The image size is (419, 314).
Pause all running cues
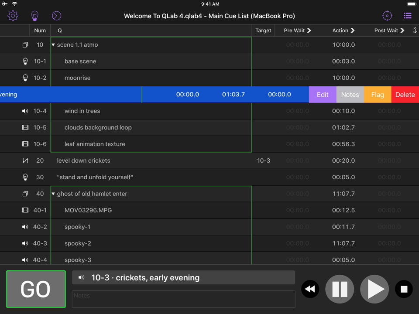click(340, 289)
